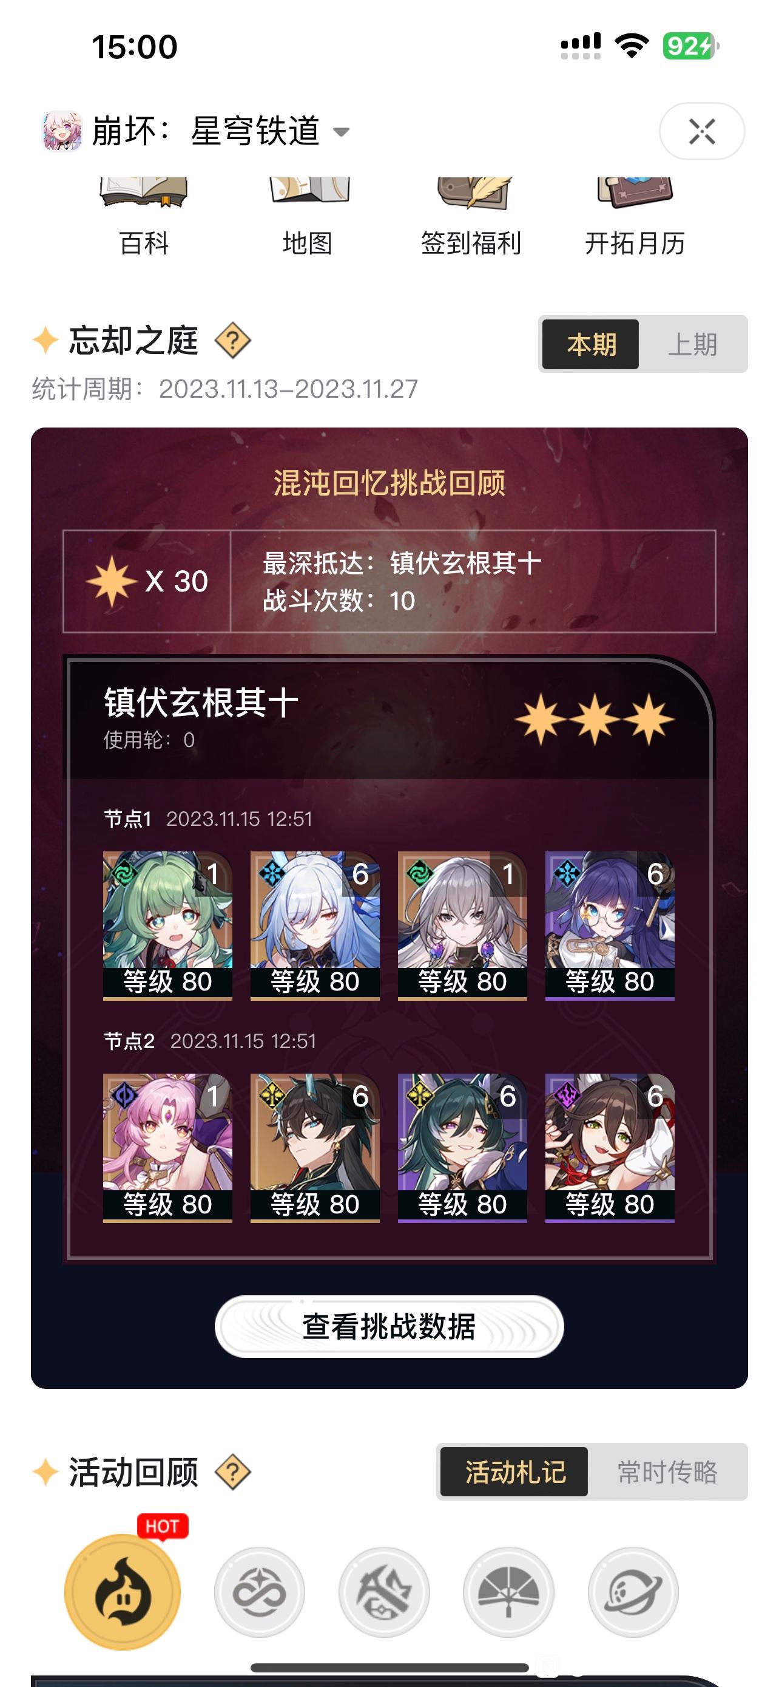Click the help icon beside 活动回顾
Image resolution: width=779 pixels, height=1687 pixels.
(233, 1472)
